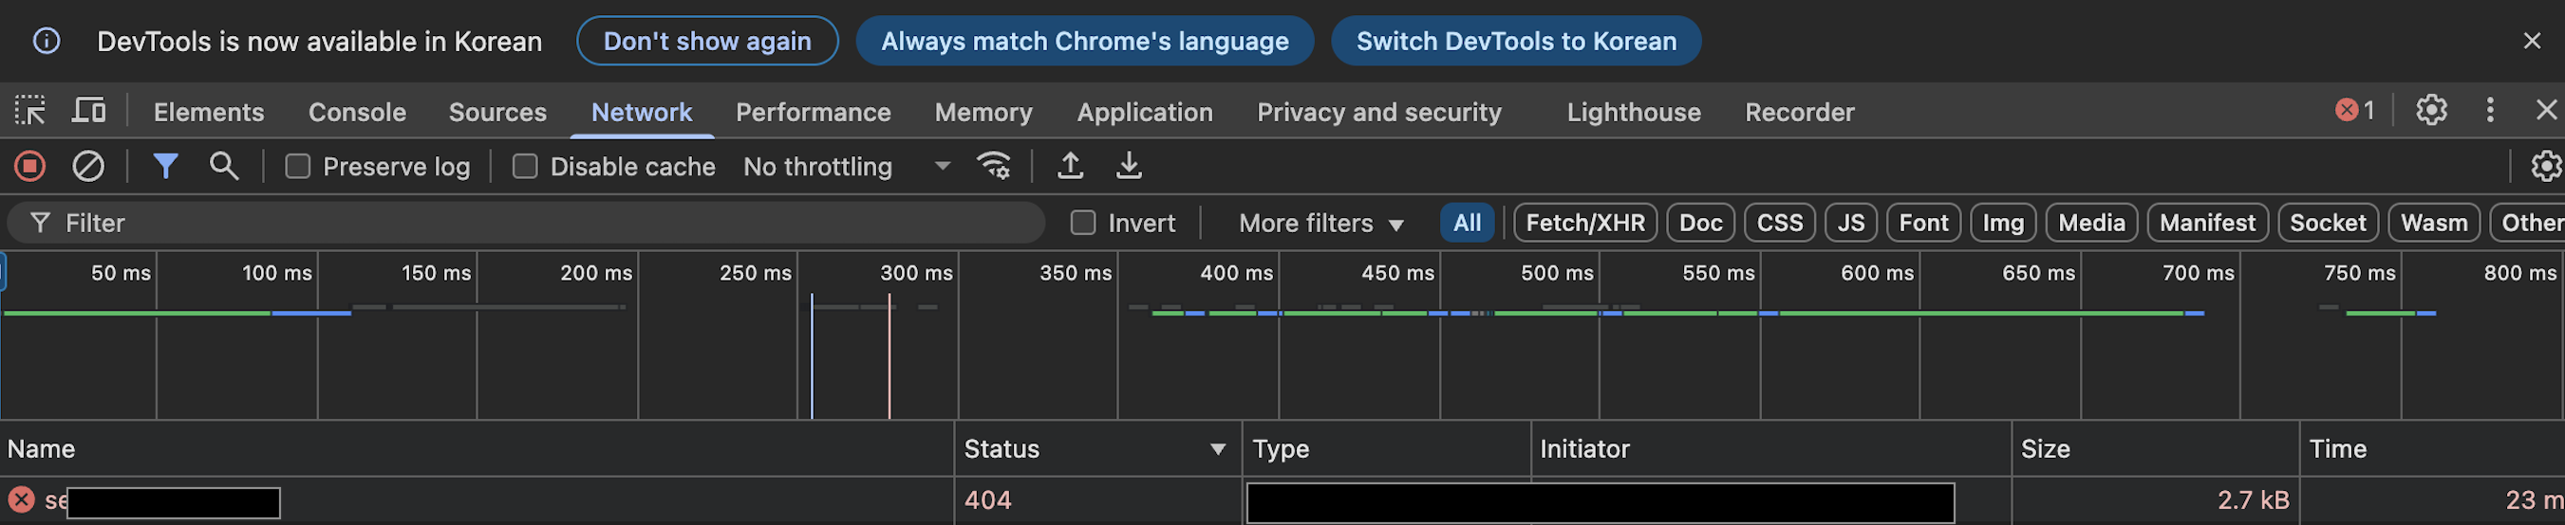The width and height of the screenshot is (2565, 525).
Task: Filter requests by Img type
Action: [x=2003, y=223]
